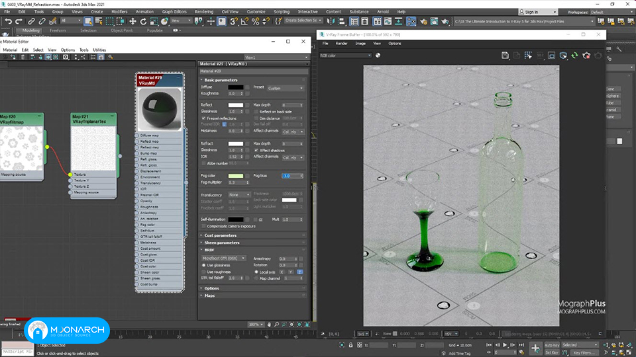Click the X local axis button
The image size is (636, 357).
(x=282, y=272)
